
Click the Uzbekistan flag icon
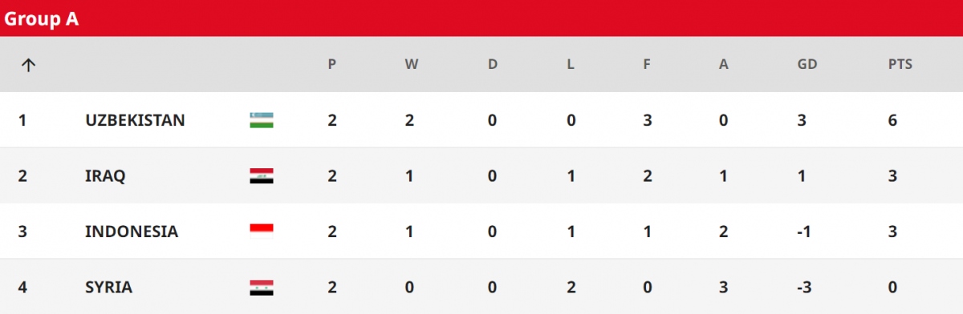(262, 120)
